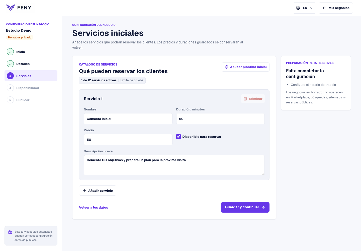The image size is (361, 251).
Task: Click the Añadir servicio button
Action: pyautogui.click(x=98, y=191)
